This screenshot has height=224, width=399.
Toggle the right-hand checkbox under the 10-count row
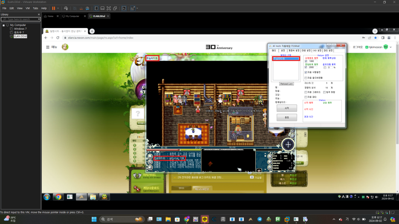(324, 92)
